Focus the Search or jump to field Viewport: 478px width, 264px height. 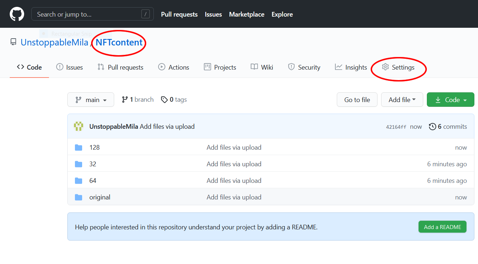click(x=93, y=14)
